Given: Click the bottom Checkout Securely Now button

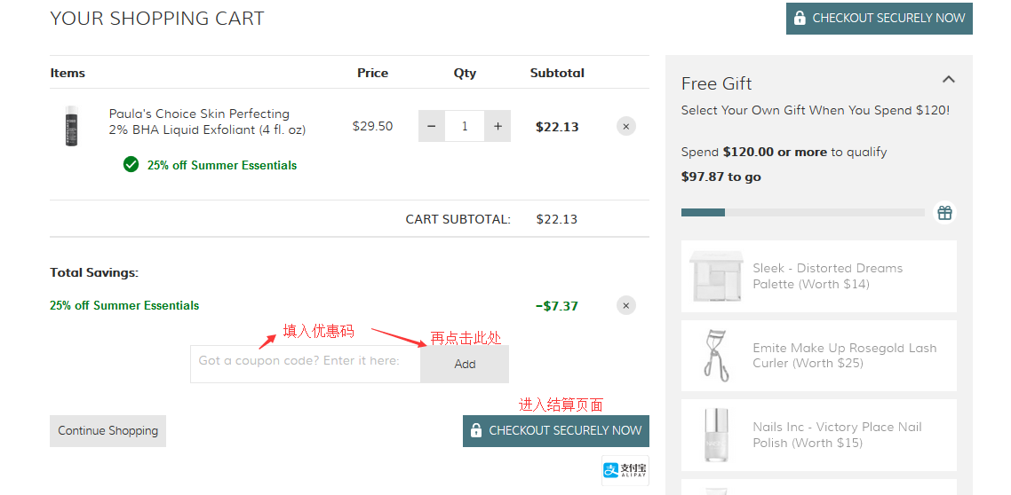Looking at the screenshot, I should pos(555,430).
